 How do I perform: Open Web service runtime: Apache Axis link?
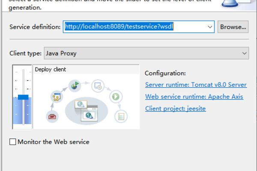[x=194, y=97]
